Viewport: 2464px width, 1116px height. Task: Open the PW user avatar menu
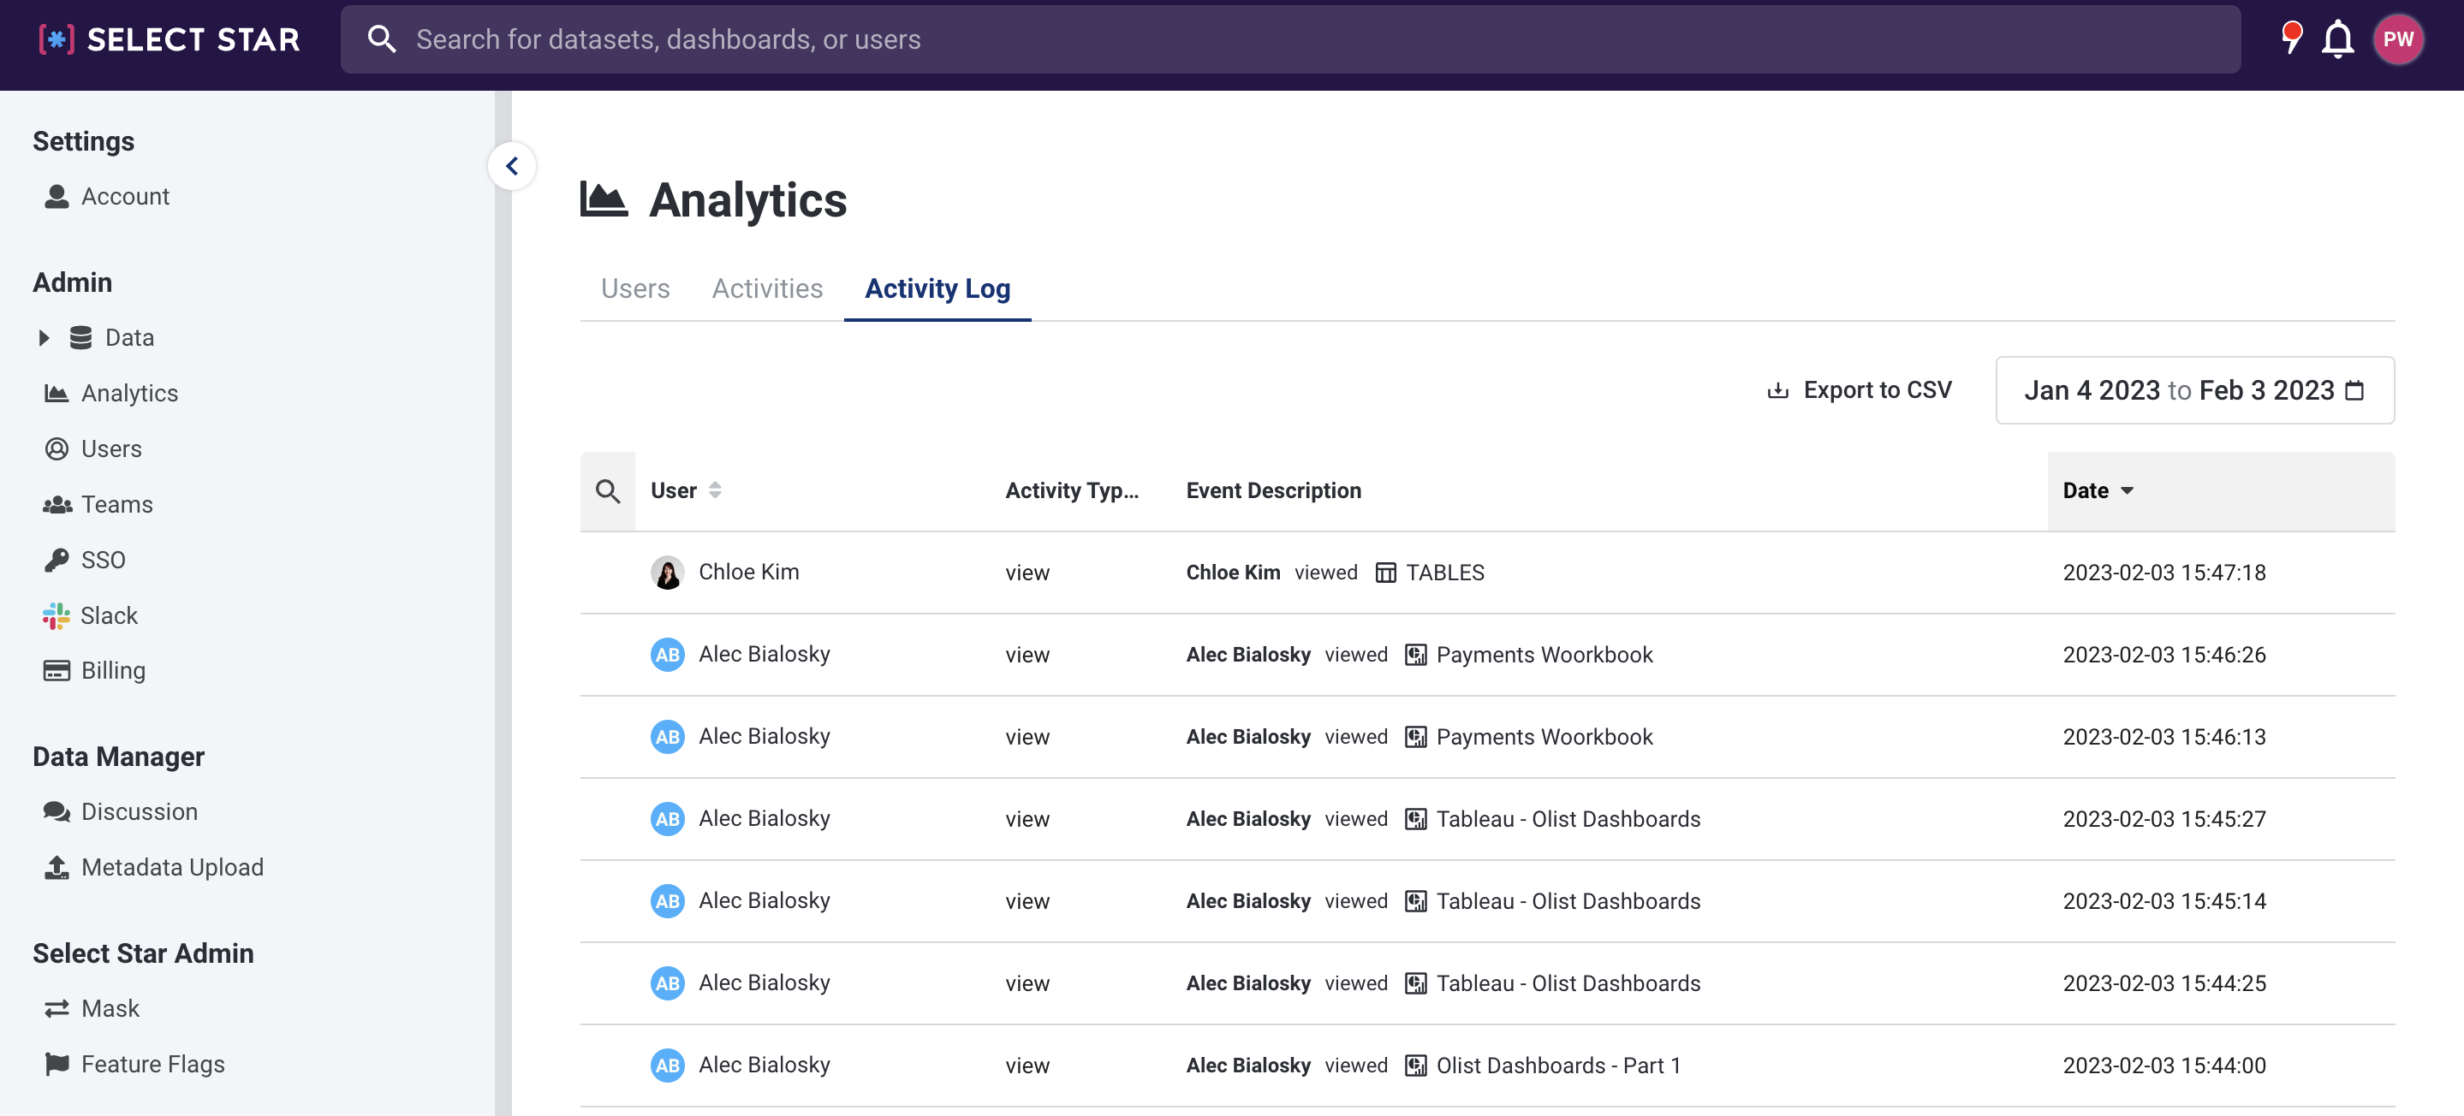2397,39
